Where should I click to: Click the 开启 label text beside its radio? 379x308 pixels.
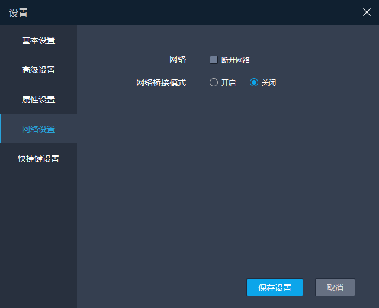coord(229,83)
